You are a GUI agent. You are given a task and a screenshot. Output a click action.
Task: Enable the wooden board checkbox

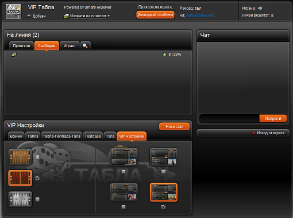tap(37, 157)
